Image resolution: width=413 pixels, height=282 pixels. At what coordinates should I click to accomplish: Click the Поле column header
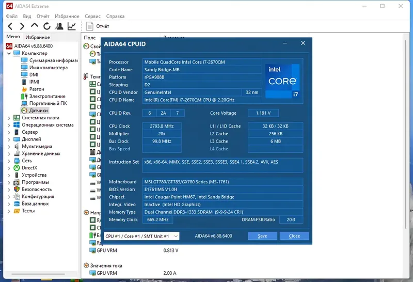tap(90, 38)
